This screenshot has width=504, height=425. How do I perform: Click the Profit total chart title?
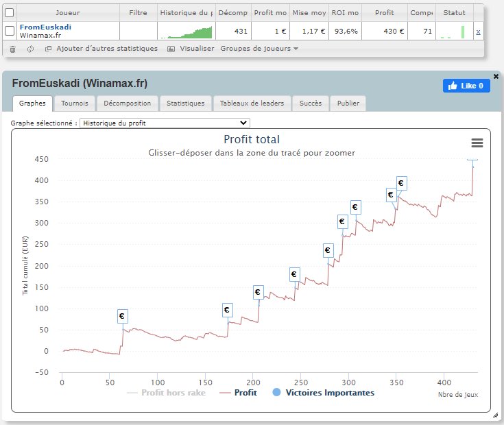(x=252, y=139)
